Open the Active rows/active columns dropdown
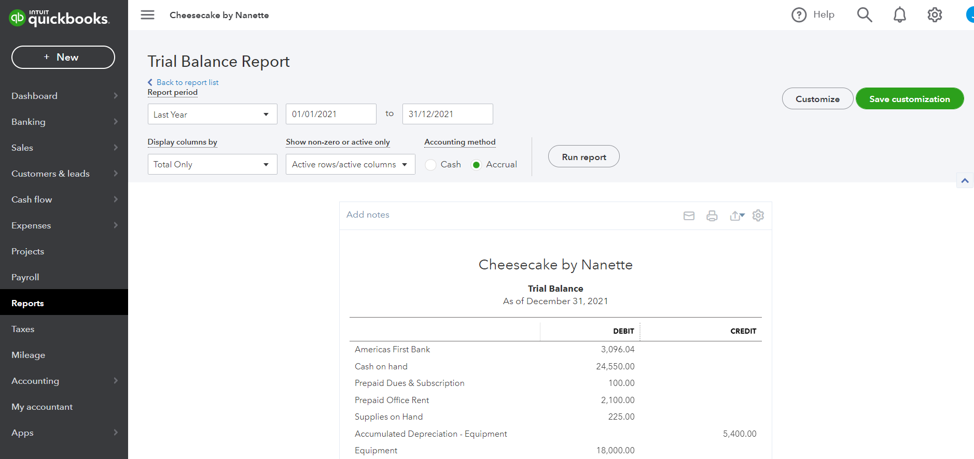 point(351,164)
